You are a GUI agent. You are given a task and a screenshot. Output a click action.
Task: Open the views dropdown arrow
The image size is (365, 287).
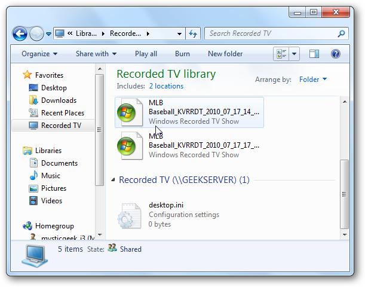(295, 54)
